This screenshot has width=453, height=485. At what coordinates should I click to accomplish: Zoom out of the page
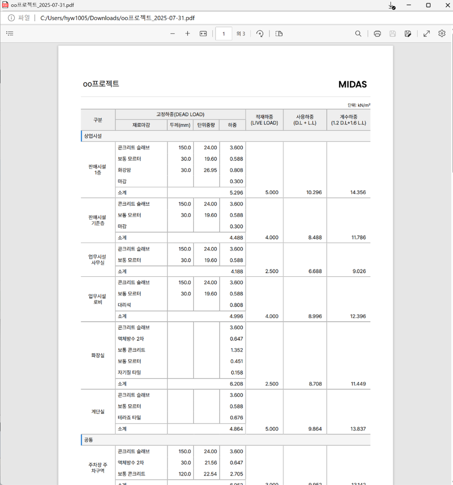click(x=172, y=33)
